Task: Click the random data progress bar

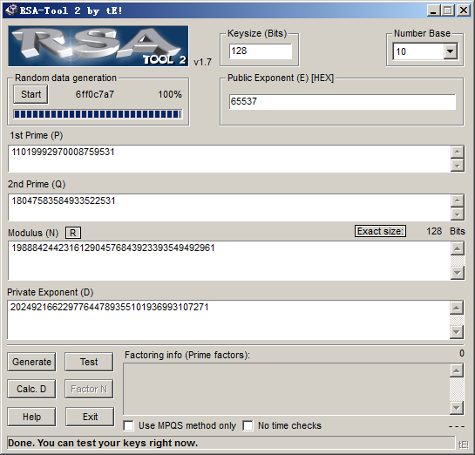Action: pos(98,114)
